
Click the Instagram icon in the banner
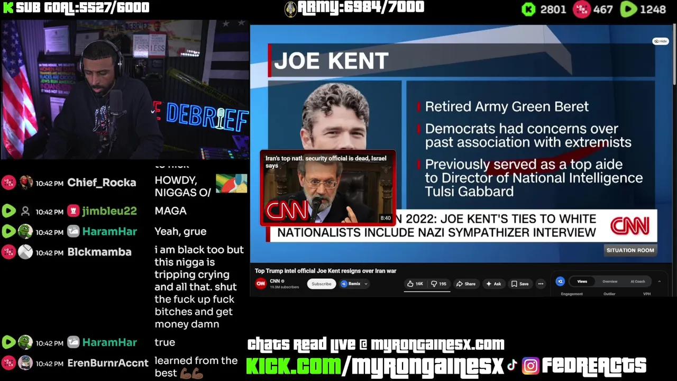pos(530,366)
